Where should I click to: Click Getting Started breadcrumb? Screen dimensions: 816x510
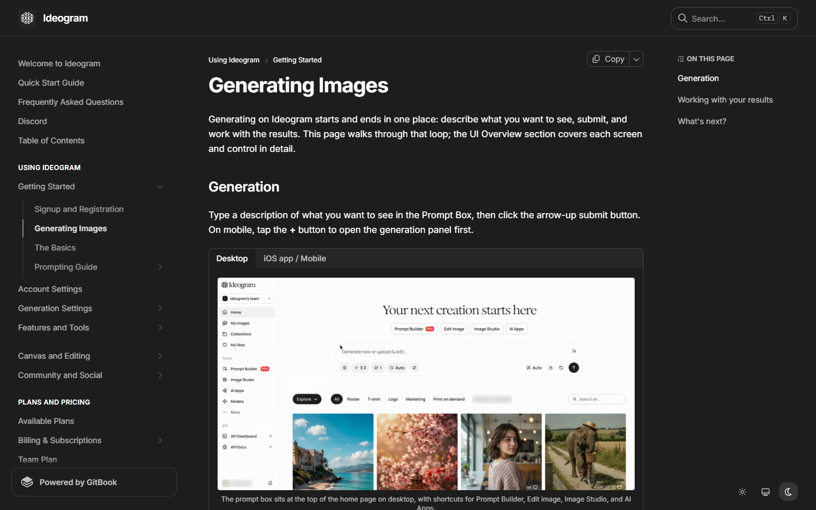tap(297, 60)
